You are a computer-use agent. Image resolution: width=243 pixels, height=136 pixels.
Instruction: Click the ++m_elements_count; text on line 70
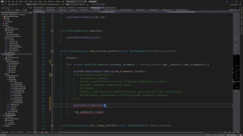[89, 112]
